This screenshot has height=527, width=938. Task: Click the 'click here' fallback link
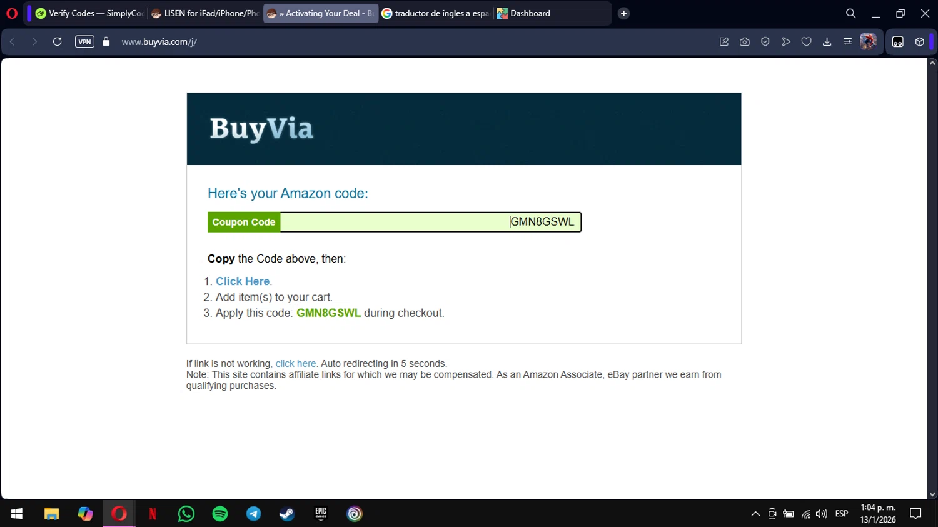point(296,364)
